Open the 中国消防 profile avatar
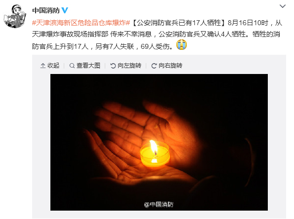Screen dimensions: 294x219 click(15, 16)
